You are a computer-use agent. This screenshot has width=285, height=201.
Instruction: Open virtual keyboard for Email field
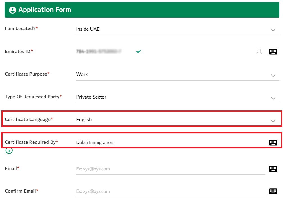pyautogui.click(x=273, y=169)
